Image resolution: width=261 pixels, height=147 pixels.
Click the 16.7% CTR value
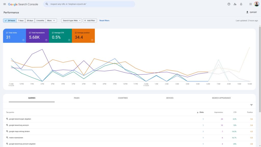tap(234, 138)
